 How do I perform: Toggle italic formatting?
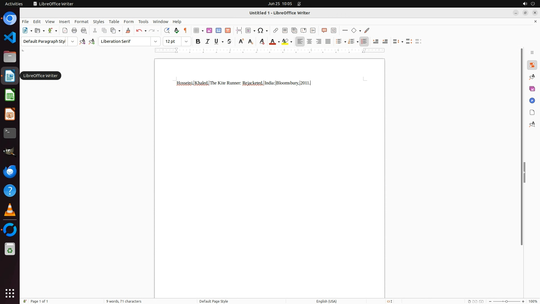click(207, 41)
